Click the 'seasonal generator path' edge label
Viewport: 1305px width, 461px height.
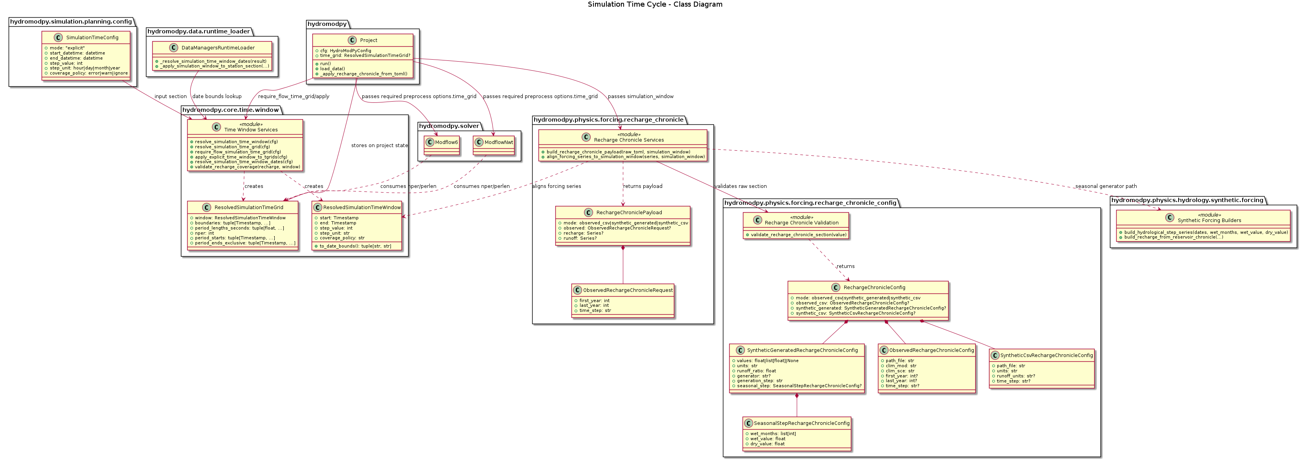click(1106, 186)
